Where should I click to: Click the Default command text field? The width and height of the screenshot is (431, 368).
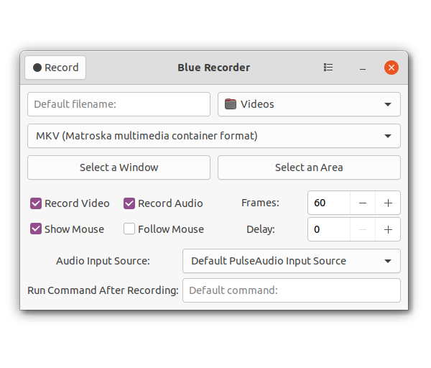292,290
